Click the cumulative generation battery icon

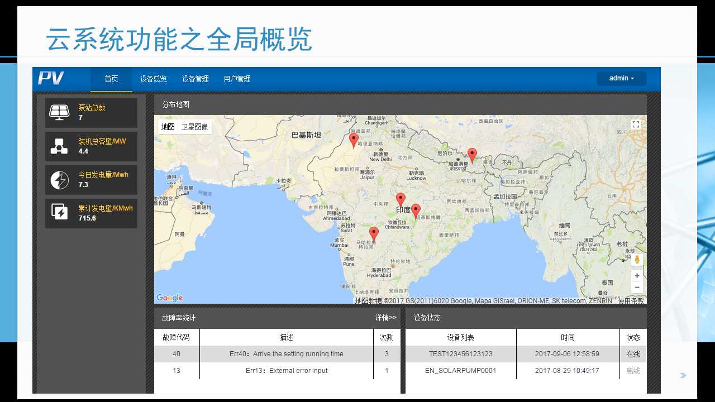click(59, 213)
